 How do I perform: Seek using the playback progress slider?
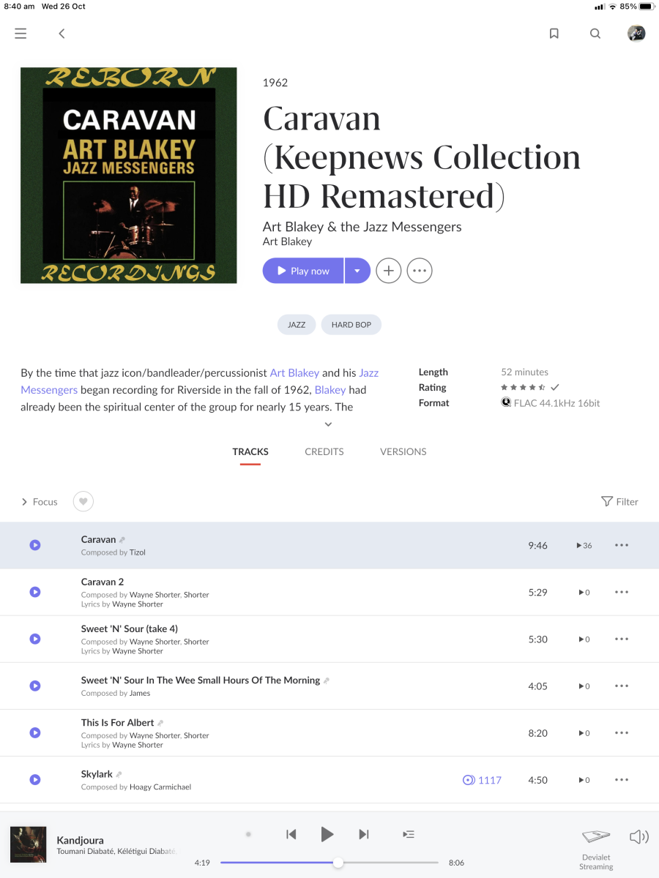click(x=329, y=863)
